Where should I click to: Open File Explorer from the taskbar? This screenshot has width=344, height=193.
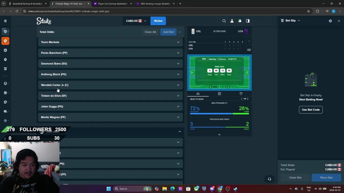tap(164, 189)
